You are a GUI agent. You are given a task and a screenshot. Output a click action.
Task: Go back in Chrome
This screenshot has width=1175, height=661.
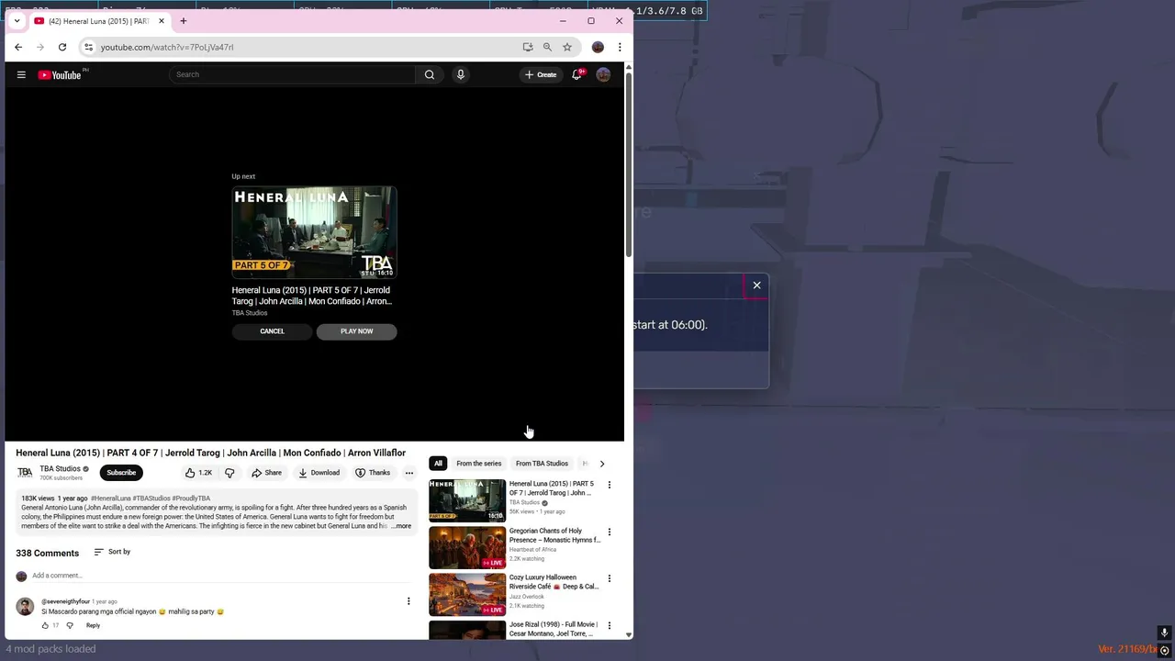point(18,47)
